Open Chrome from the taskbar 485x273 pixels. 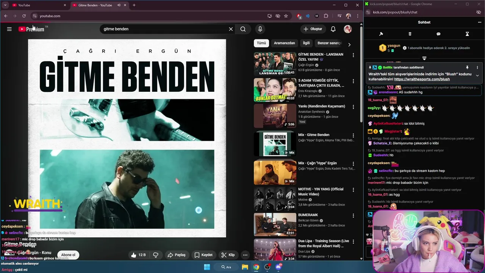[x=256, y=267]
